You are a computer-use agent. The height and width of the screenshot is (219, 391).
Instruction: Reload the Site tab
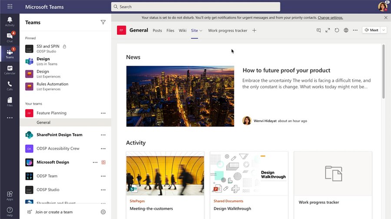click(x=337, y=30)
